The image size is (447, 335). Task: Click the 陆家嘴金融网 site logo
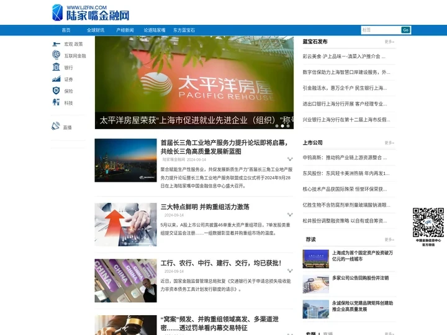tap(91, 13)
